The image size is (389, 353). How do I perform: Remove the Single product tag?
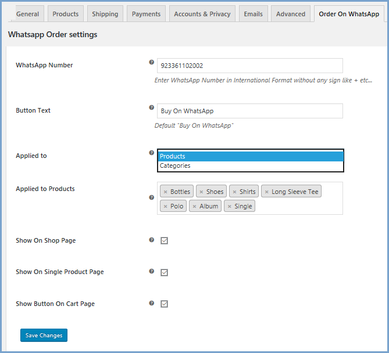click(230, 206)
